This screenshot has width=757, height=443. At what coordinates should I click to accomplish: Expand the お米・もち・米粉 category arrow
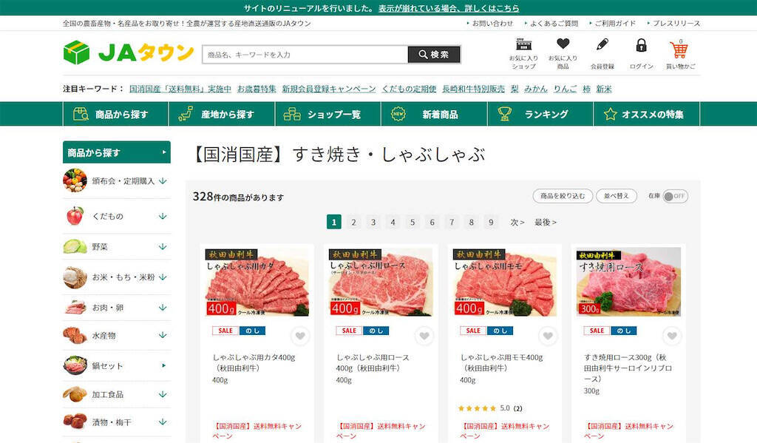coord(163,277)
